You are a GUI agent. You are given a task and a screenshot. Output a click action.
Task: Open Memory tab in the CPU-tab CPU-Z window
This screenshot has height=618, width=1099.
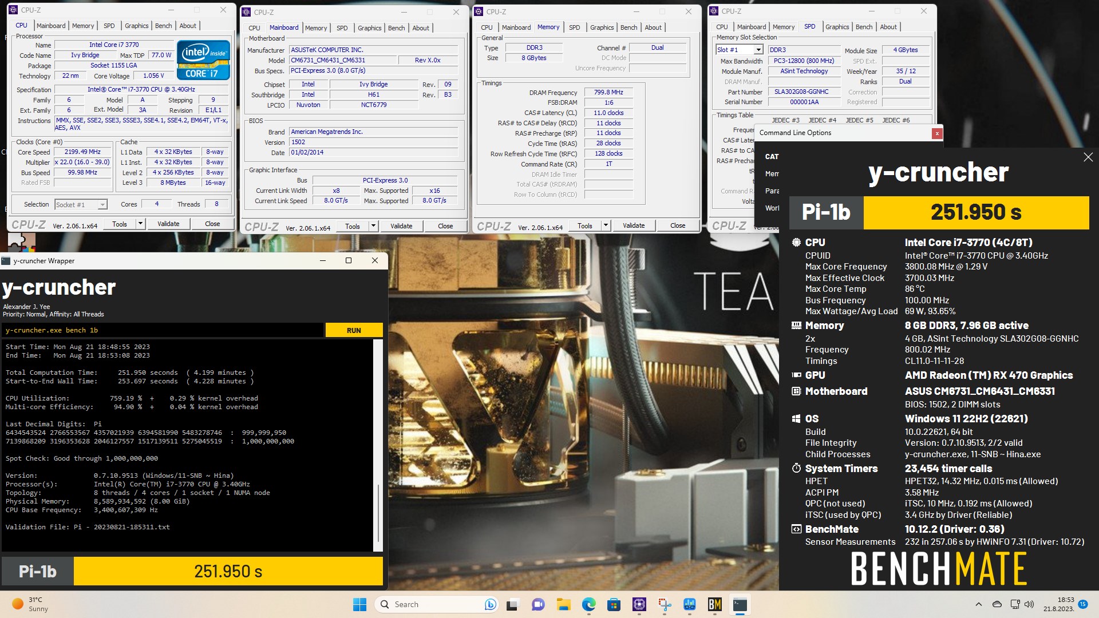pyautogui.click(x=83, y=26)
